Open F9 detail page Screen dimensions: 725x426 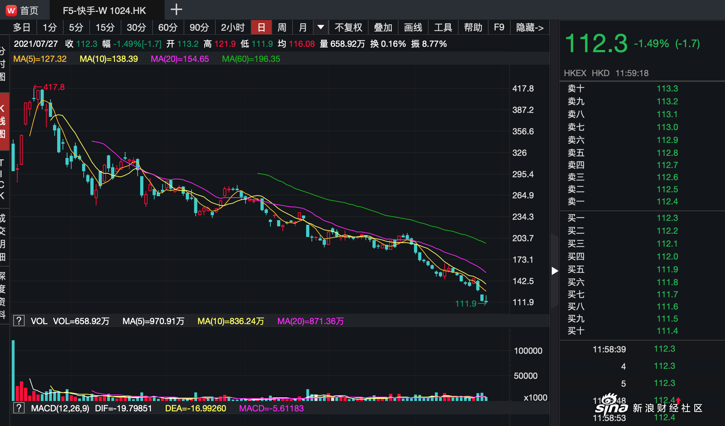499,28
